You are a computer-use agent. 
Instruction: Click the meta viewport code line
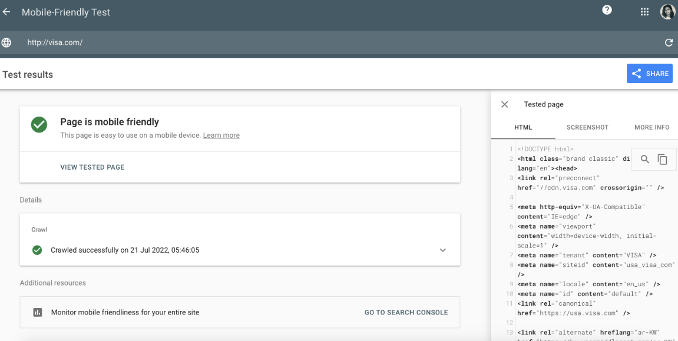coord(586,236)
